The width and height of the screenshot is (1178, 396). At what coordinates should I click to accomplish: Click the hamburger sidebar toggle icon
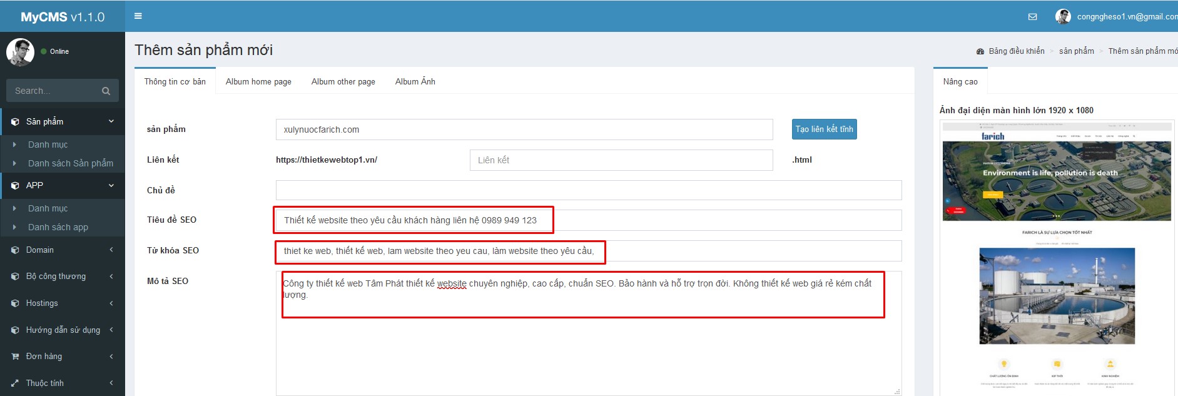point(138,16)
